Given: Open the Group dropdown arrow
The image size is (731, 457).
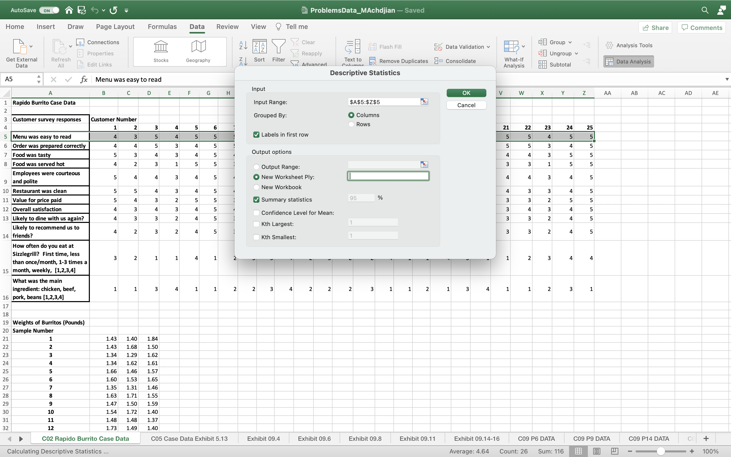Looking at the screenshot, I should [570, 42].
